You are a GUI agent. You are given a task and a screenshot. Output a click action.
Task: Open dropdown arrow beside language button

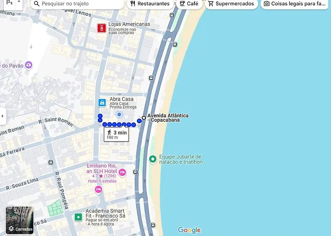click(19, 3)
